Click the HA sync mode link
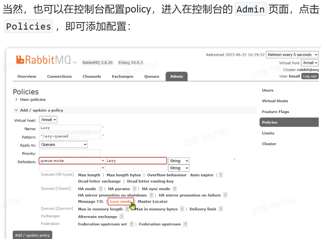This screenshot has width=321, height=239. coord(156,189)
